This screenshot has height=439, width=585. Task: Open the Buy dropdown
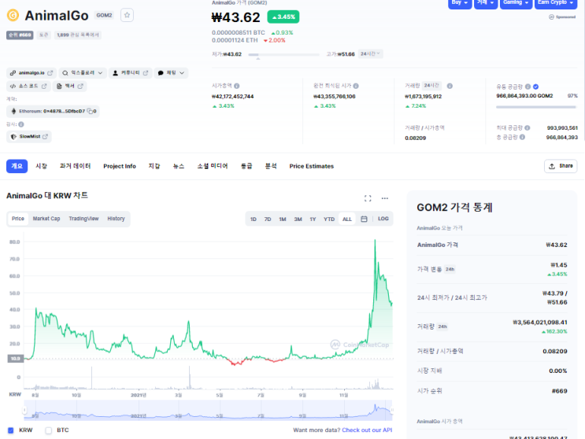click(x=460, y=3)
